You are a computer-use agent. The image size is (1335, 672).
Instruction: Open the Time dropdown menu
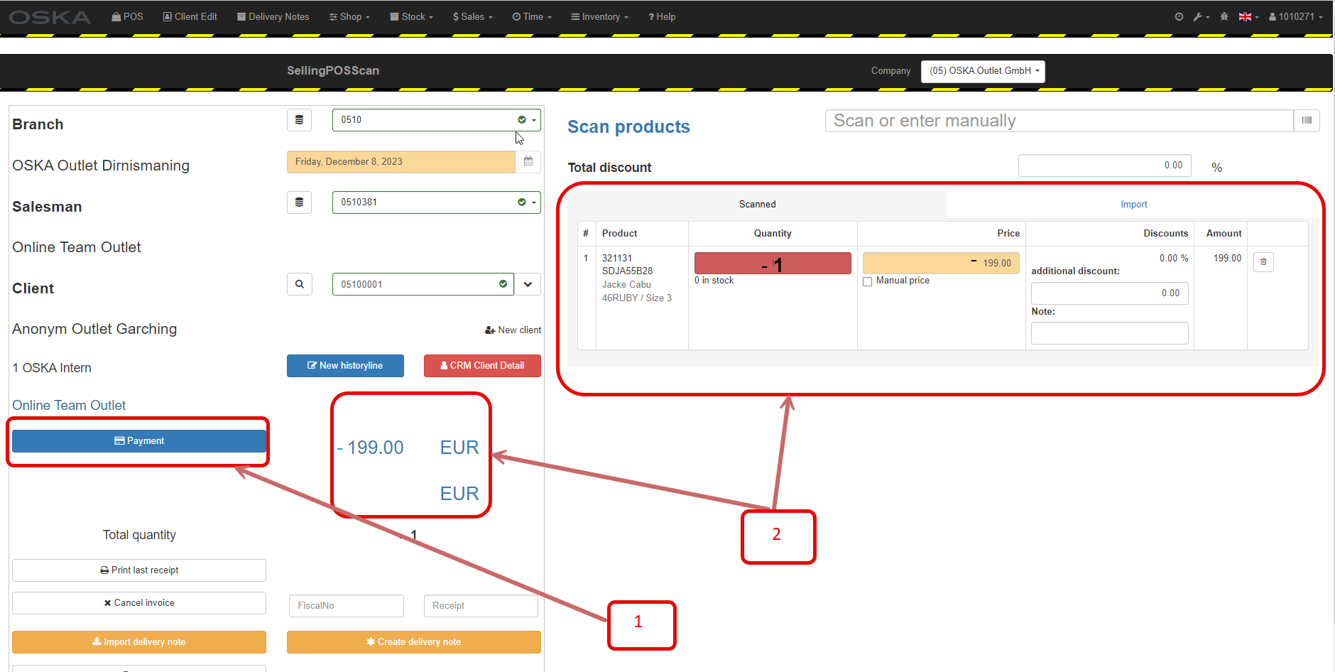[x=532, y=16]
